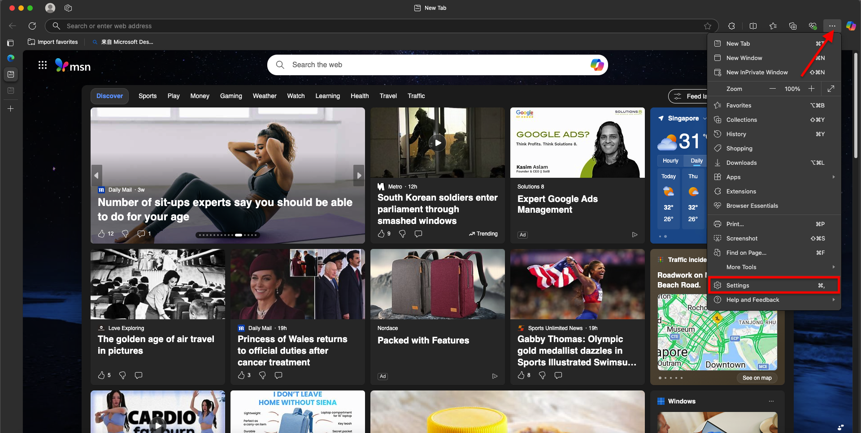This screenshot has width=861, height=433.
Task: Show previous slide in featured carousel
Action: click(x=96, y=176)
